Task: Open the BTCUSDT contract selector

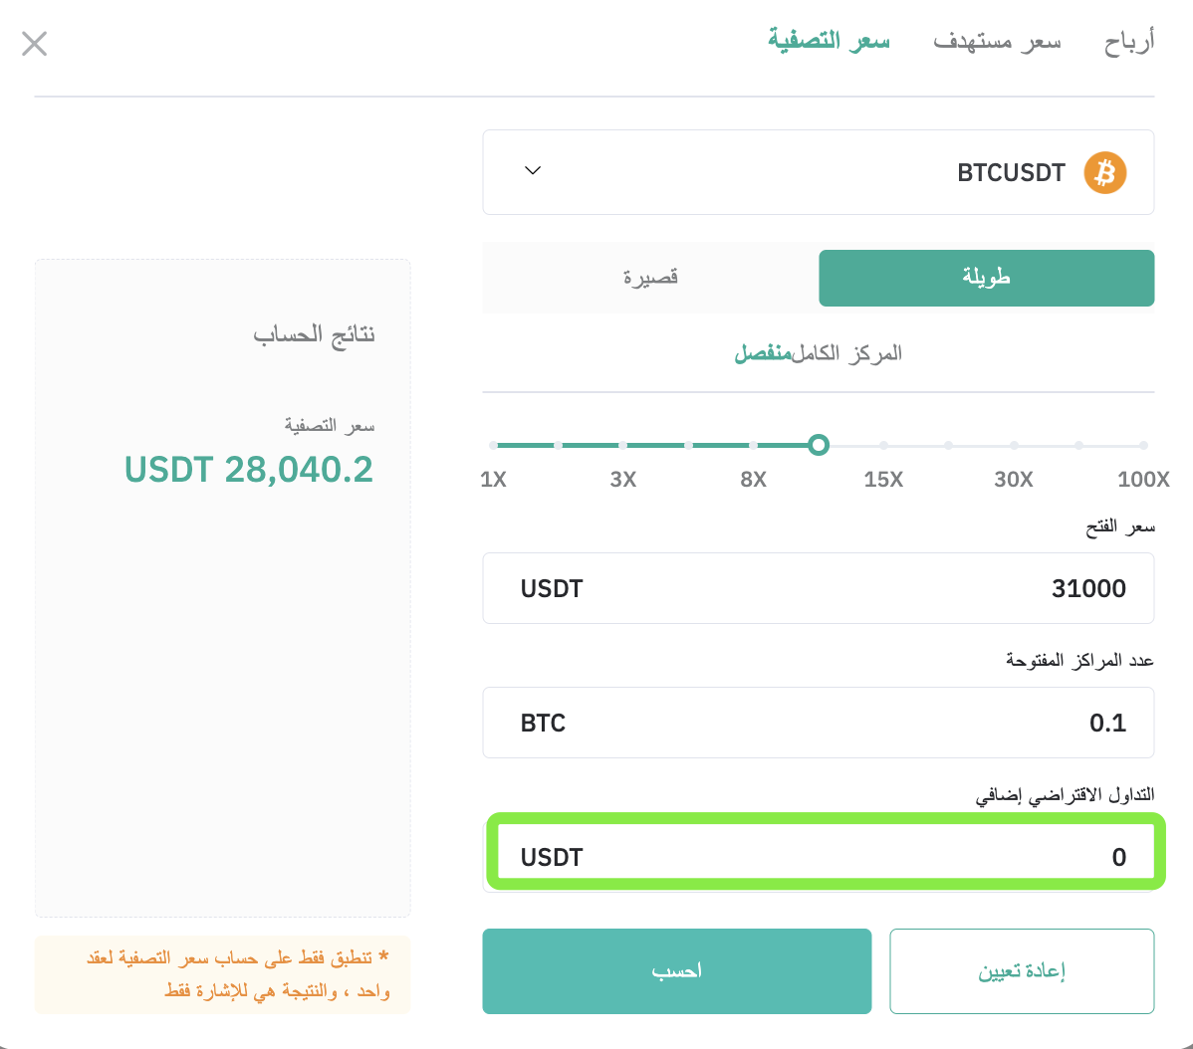Action: 818,172
